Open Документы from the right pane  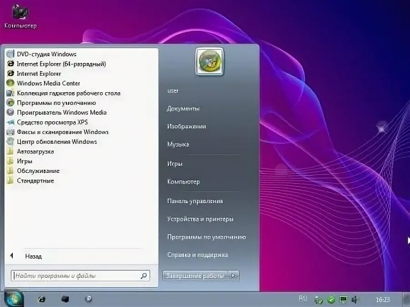pyautogui.click(x=183, y=108)
